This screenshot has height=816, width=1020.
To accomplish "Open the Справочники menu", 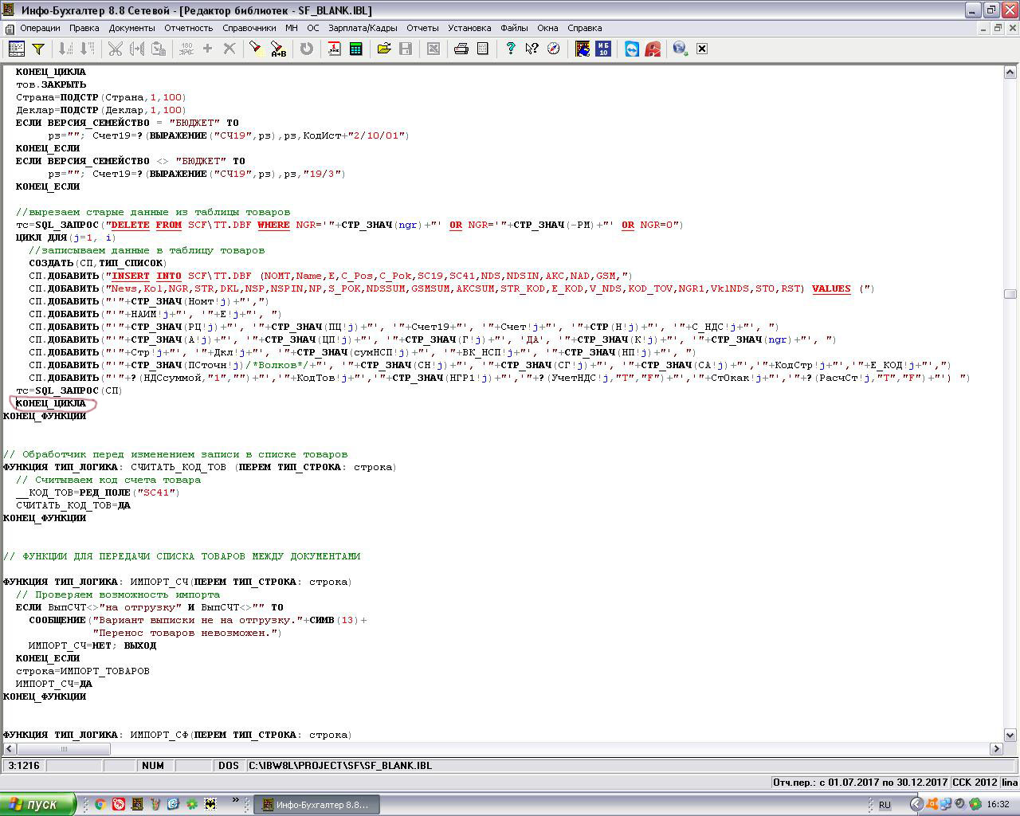I will [249, 28].
